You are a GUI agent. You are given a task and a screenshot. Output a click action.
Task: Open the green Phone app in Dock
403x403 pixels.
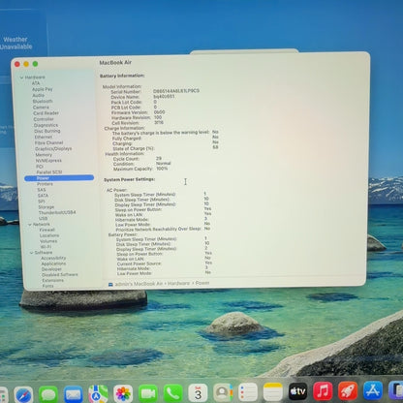(172, 393)
